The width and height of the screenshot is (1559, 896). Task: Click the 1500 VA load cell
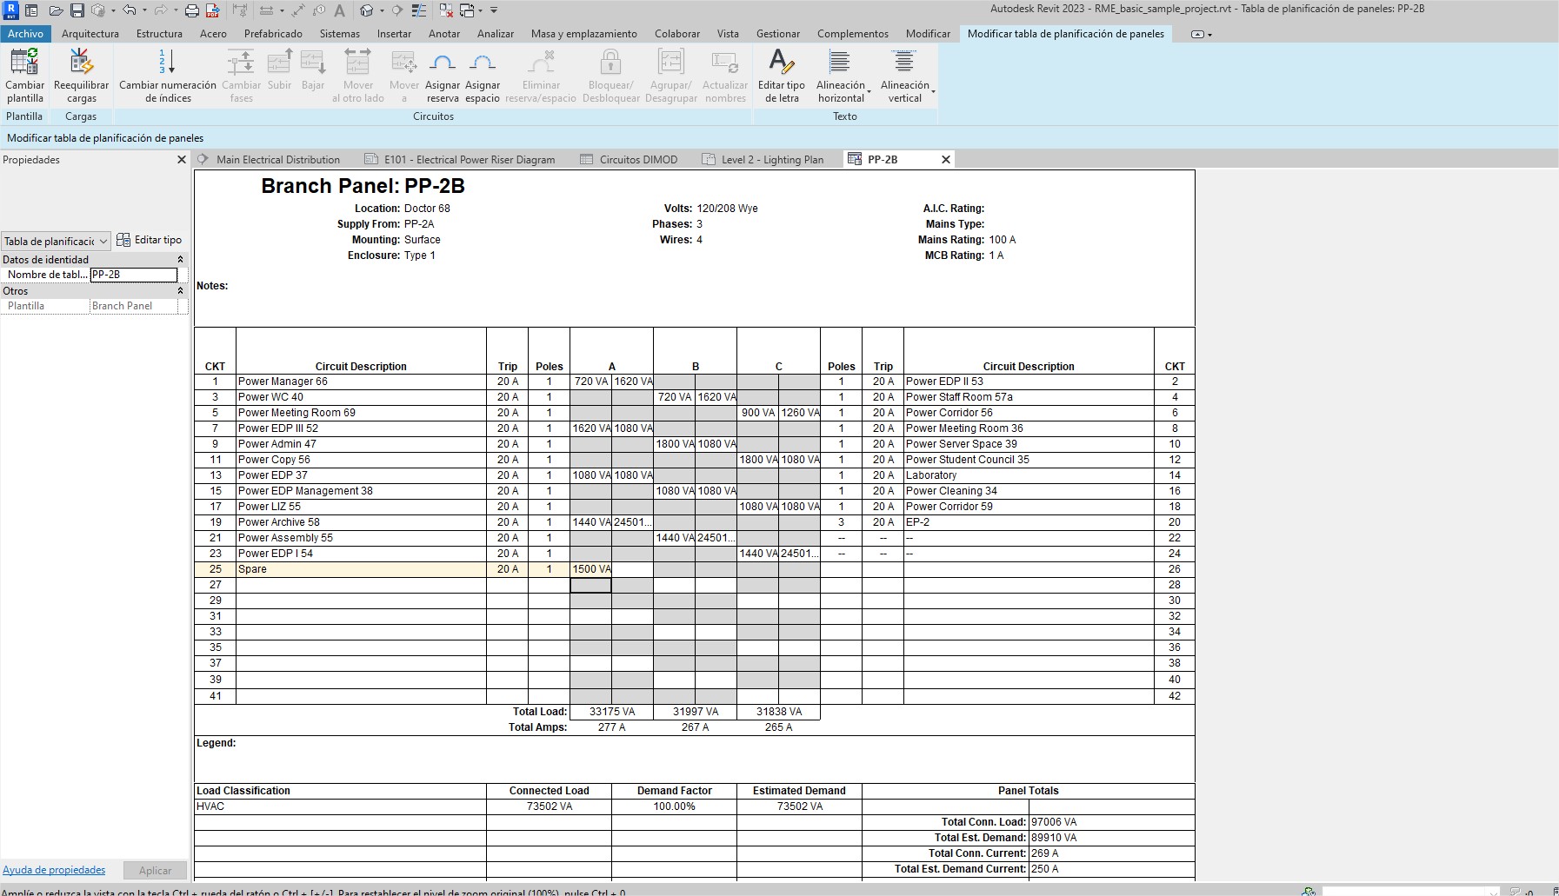click(x=591, y=569)
